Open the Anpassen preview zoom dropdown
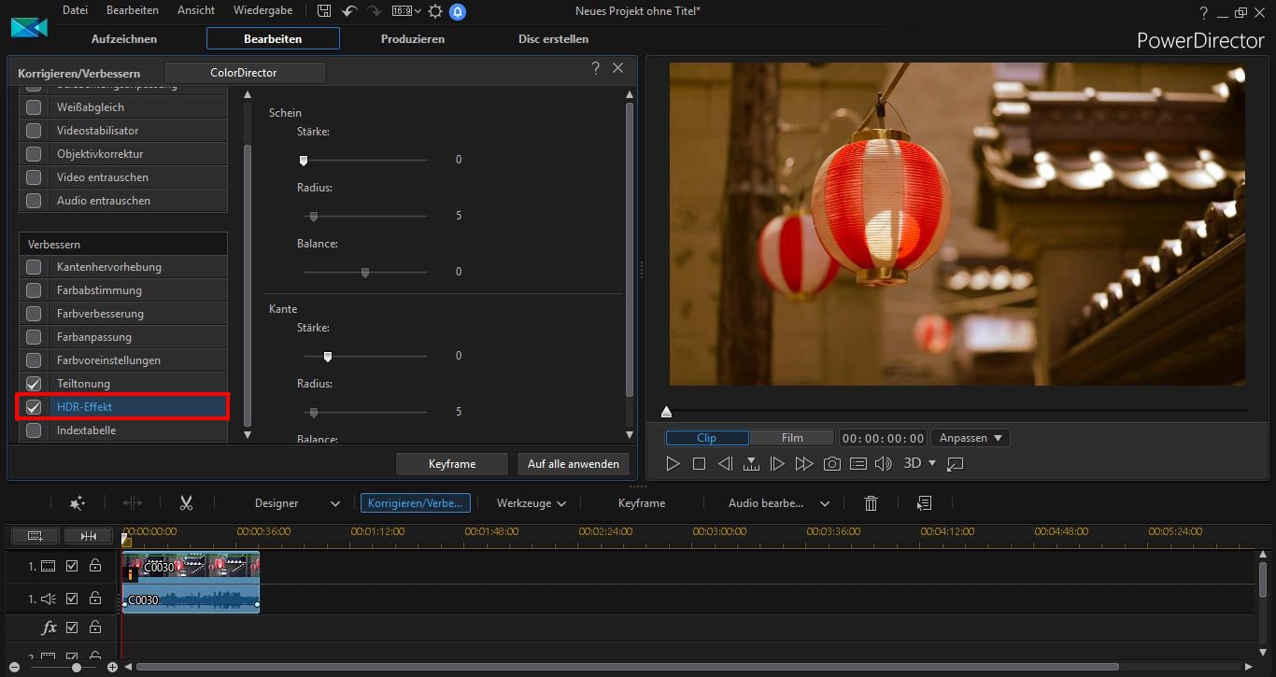This screenshot has height=677, width=1276. click(x=971, y=438)
